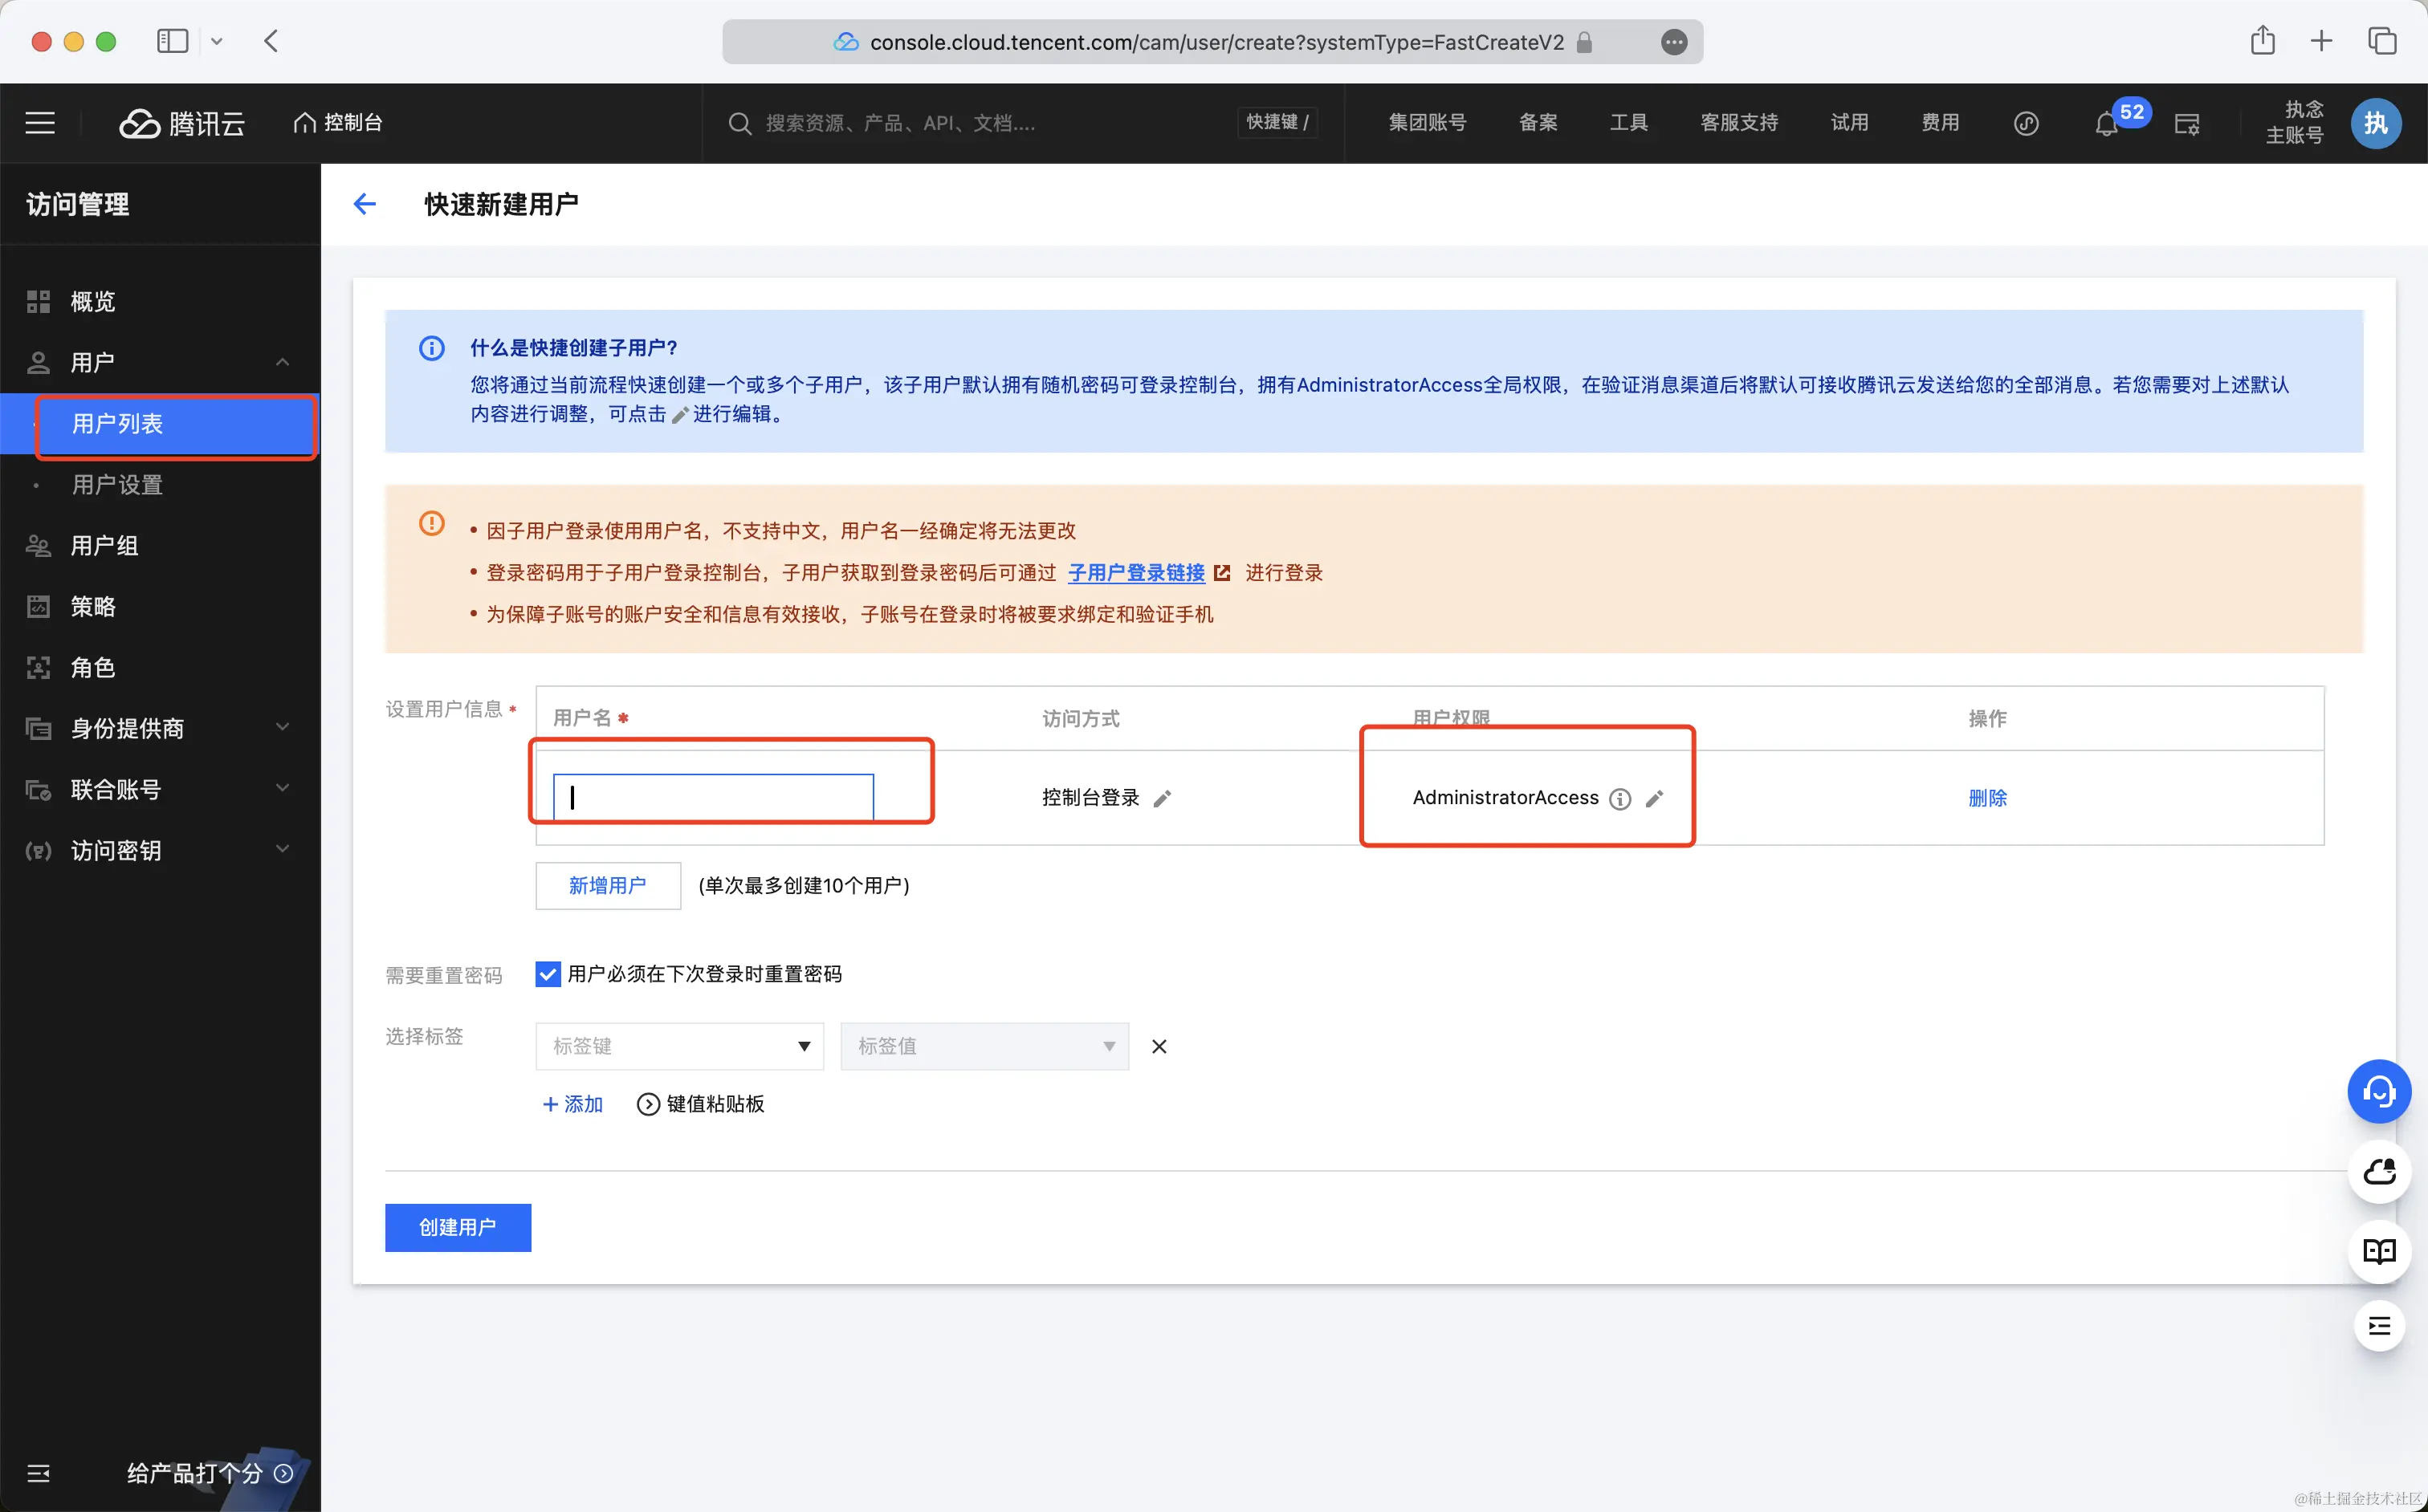Viewport: 2428px width, 1512px height.
Task: Click 删除 to remove the user row
Action: [1987, 798]
